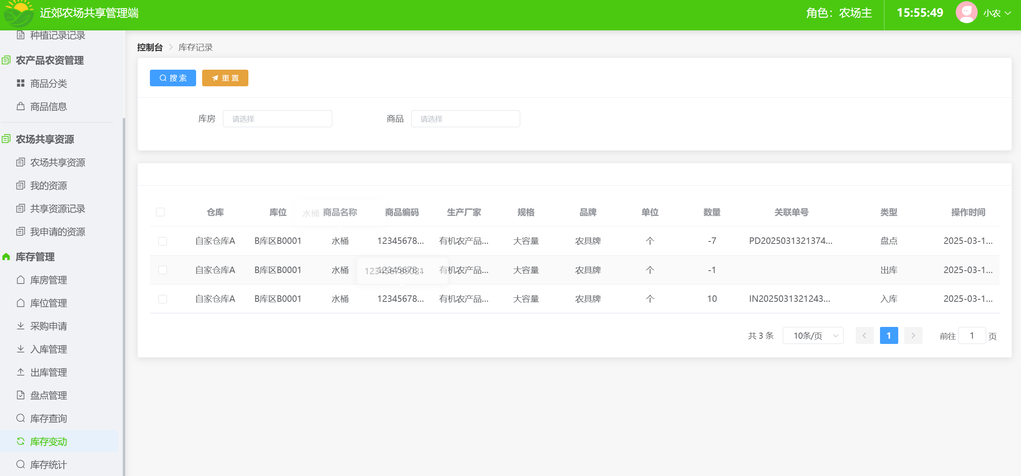Open the 10条/页 page size dropdown
The image size is (1021, 476).
coord(813,335)
